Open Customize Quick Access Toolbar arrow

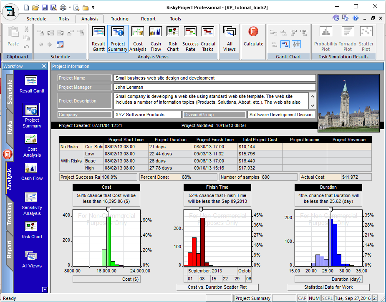coord(93,8)
